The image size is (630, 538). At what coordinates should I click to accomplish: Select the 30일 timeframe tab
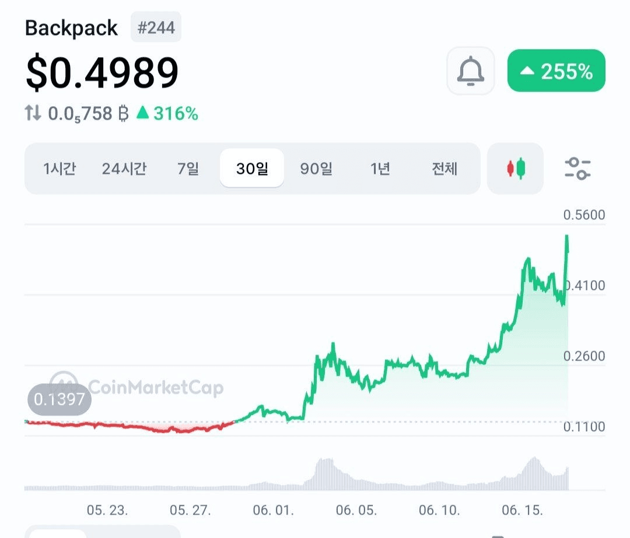[252, 168]
